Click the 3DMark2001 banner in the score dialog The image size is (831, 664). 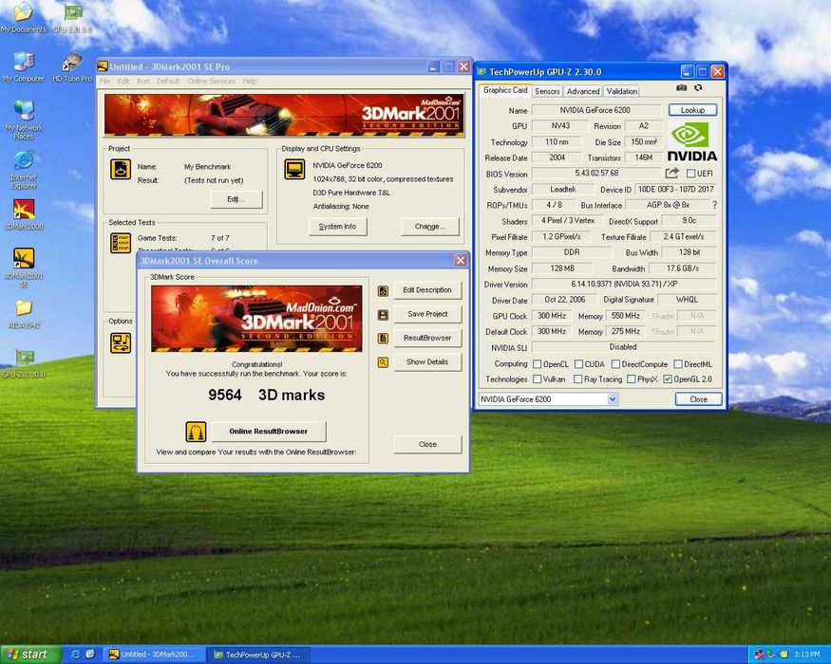pyautogui.click(x=256, y=319)
